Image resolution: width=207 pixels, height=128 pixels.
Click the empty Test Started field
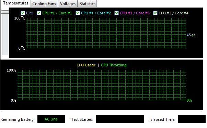pyautogui.click(x=120, y=119)
